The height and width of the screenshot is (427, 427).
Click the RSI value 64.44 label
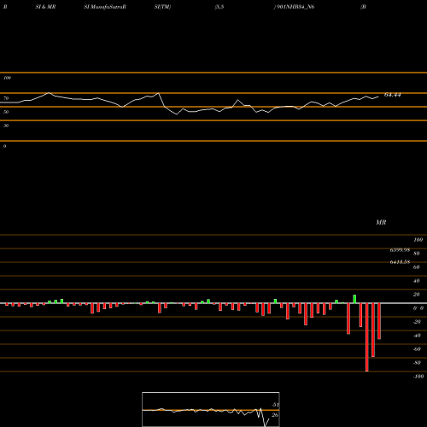pyautogui.click(x=392, y=95)
